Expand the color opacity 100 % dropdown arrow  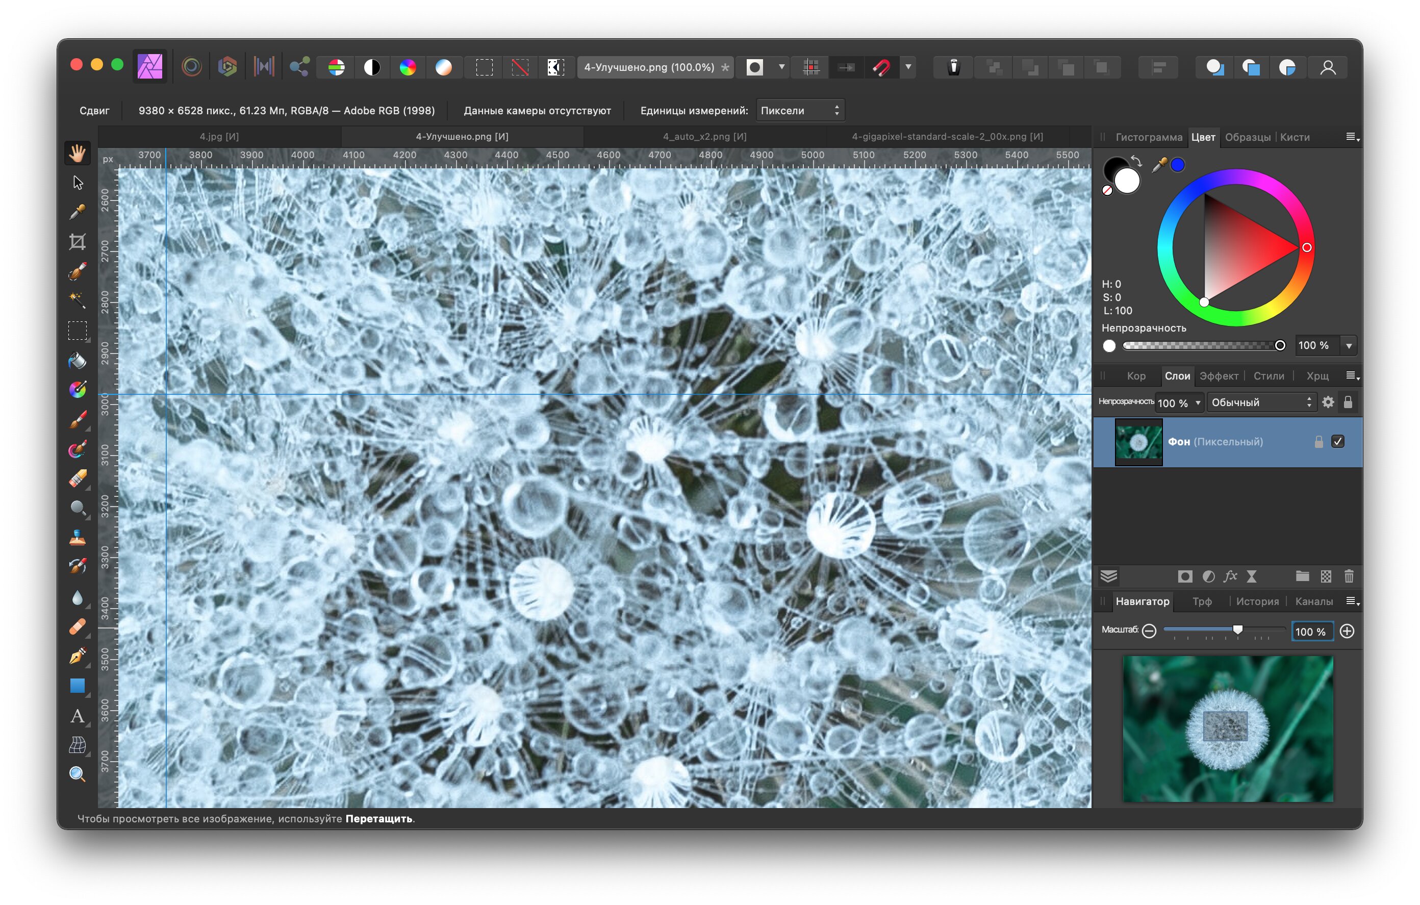tap(1349, 346)
